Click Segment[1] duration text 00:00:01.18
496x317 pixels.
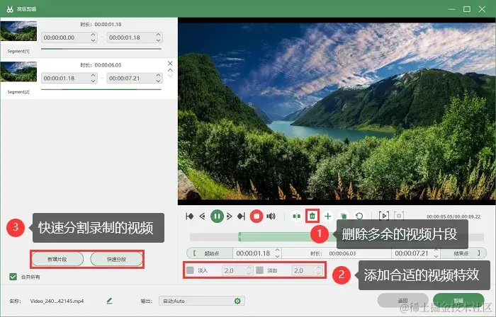click(108, 24)
